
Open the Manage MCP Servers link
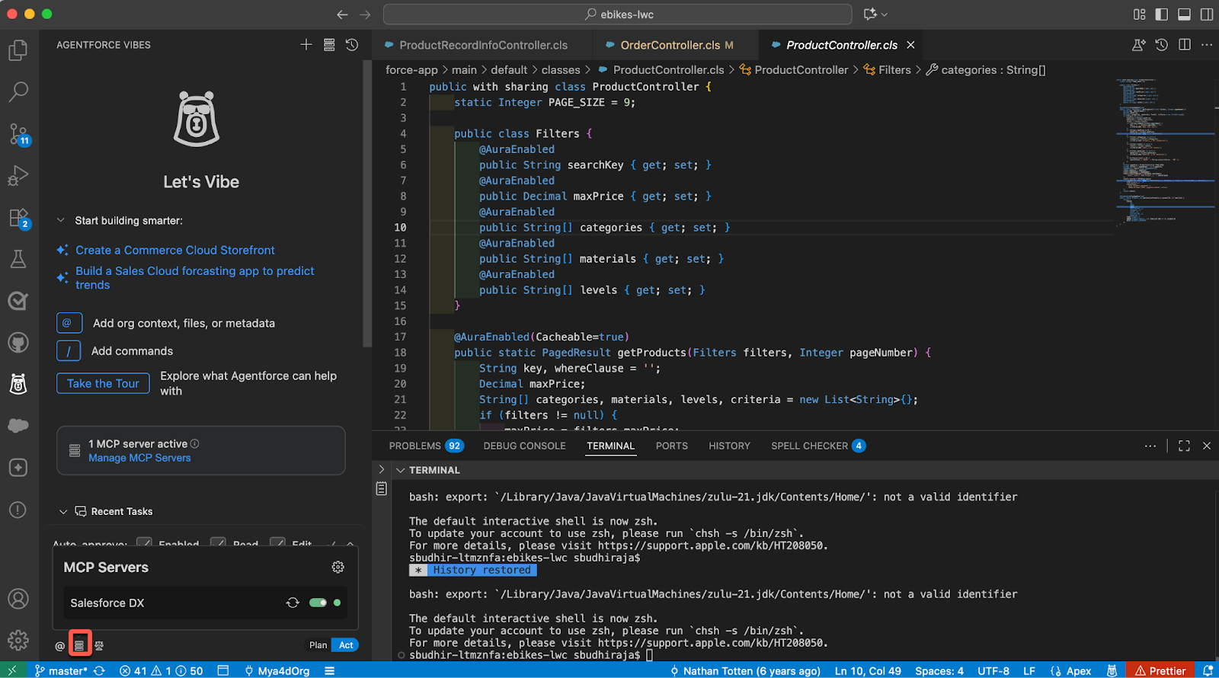(139, 458)
